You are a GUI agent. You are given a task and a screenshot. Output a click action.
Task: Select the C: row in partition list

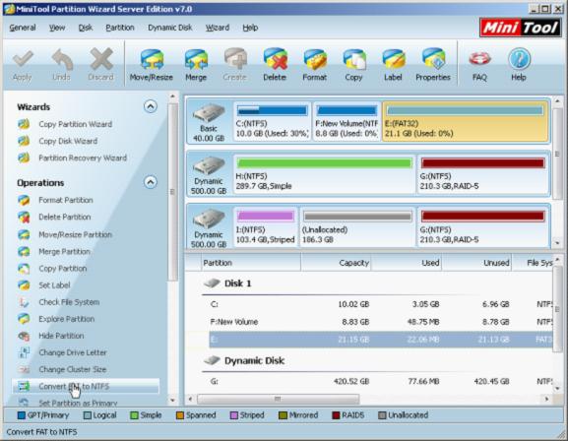(381, 304)
